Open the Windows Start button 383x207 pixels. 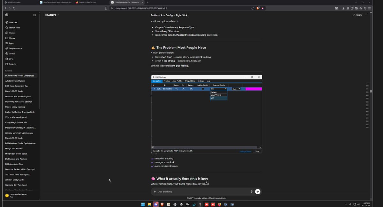[x=143, y=204]
